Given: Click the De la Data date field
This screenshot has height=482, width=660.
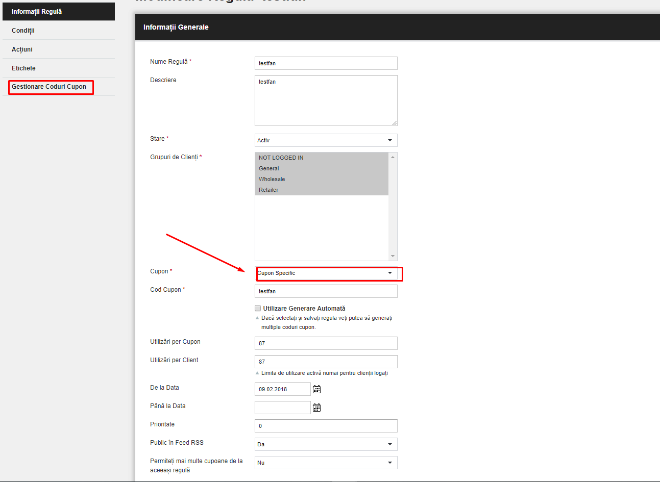Looking at the screenshot, I should pyautogui.click(x=283, y=389).
